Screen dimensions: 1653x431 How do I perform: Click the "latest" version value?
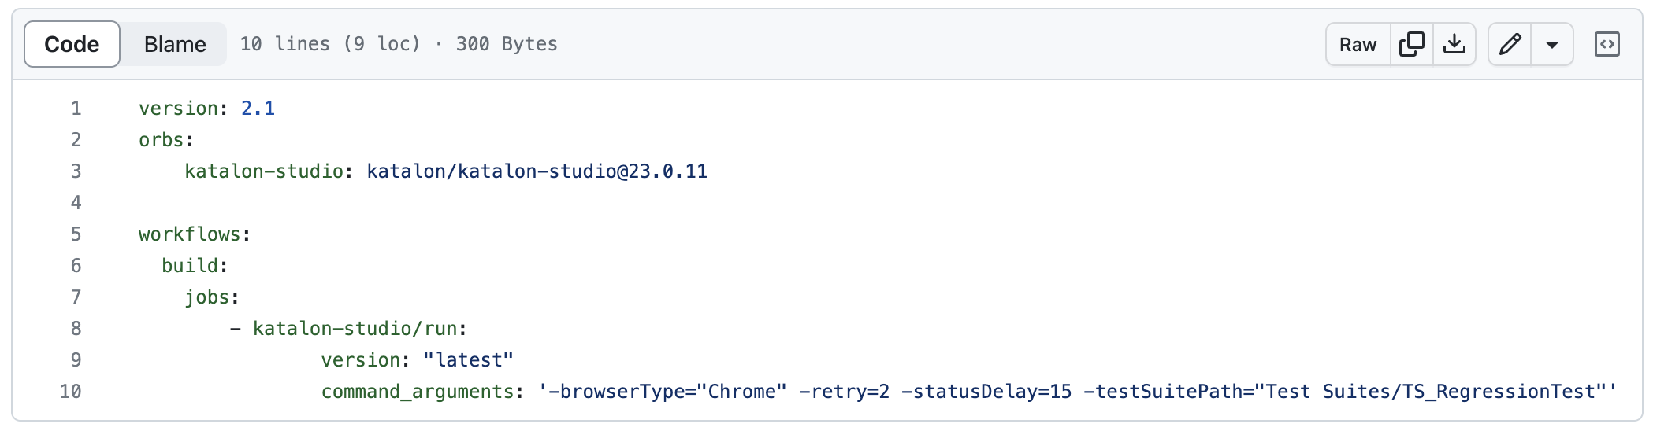468,360
